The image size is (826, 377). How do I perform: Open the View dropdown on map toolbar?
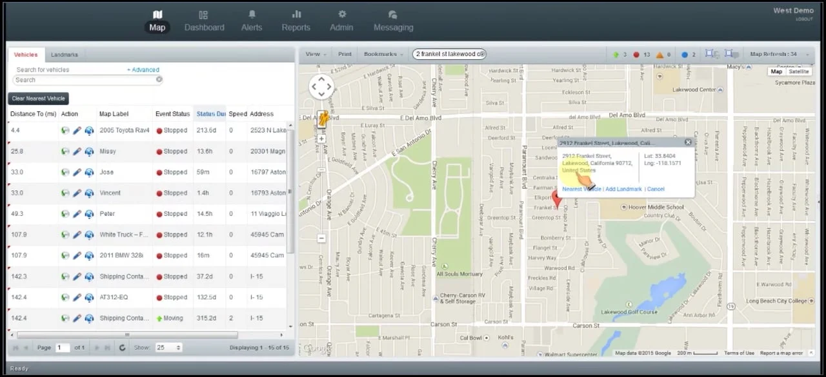(316, 54)
